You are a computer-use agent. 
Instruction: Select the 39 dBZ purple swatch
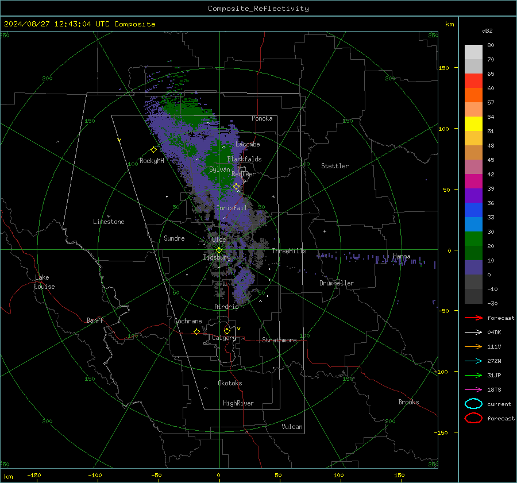[473, 195]
